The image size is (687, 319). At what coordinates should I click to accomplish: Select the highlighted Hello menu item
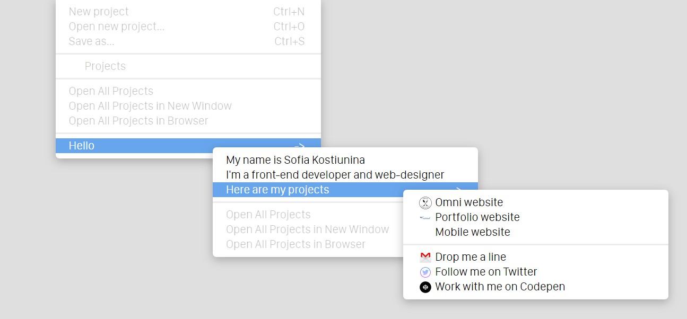pos(82,146)
